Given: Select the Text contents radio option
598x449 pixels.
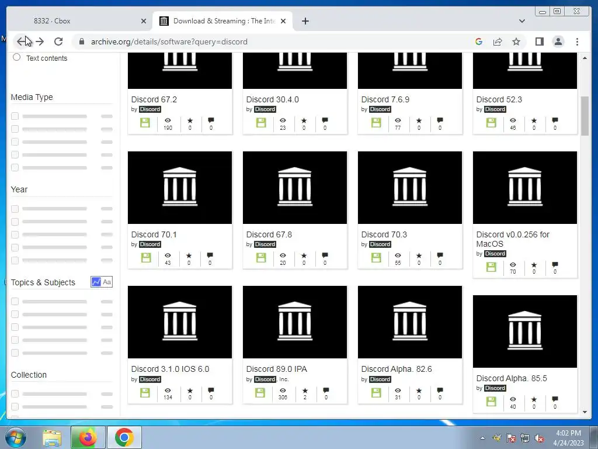Looking at the screenshot, I should 16,57.
